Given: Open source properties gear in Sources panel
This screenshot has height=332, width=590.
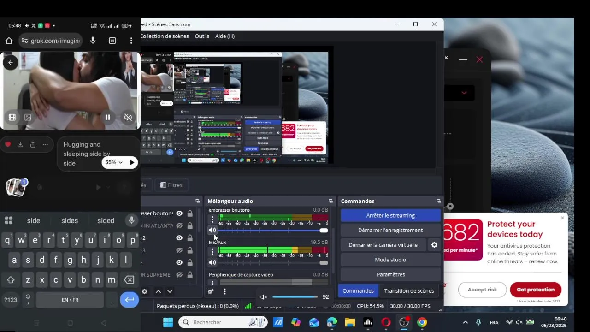Looking at the screenshot, I should coord(144,291).
